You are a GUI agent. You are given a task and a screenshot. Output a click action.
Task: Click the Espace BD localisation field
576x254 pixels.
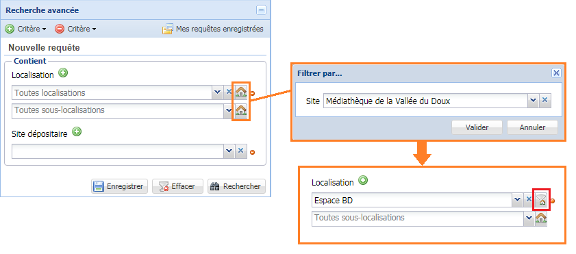pos(412,201)
